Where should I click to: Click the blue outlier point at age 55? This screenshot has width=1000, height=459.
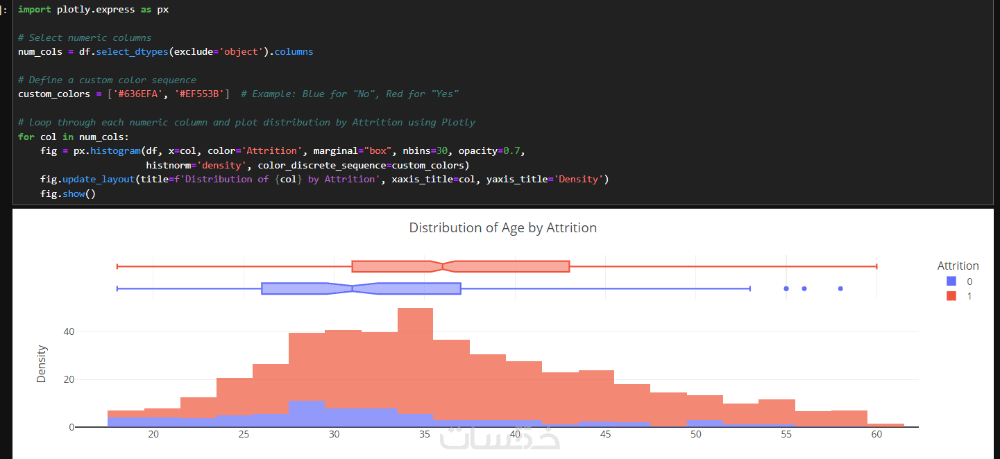click(786, 288)
